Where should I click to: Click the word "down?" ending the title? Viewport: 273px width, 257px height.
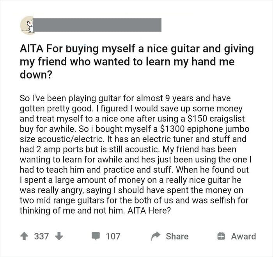36,75
